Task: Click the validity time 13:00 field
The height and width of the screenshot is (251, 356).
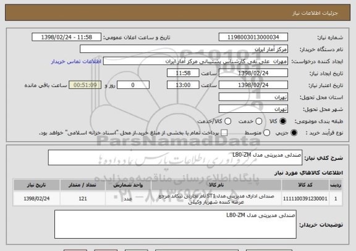Action: tap(183, 85)
